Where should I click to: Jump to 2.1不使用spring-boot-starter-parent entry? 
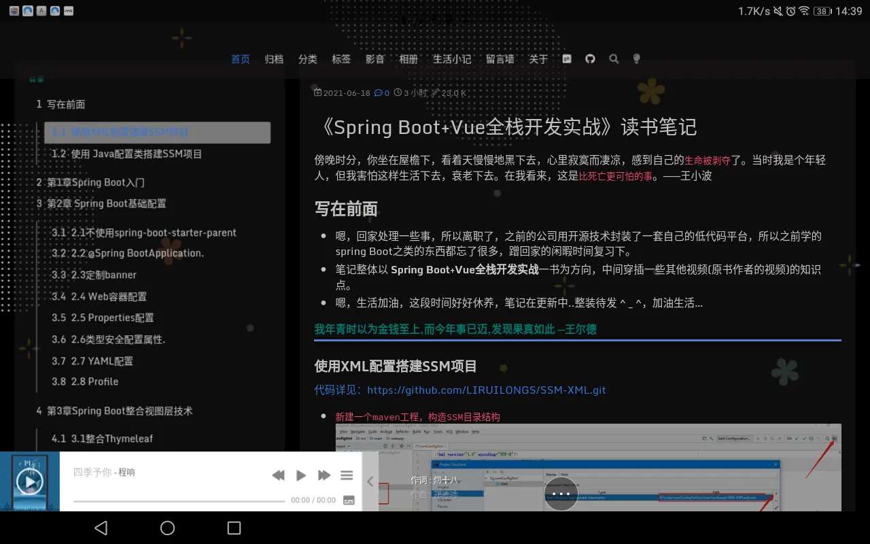[144, 233]
